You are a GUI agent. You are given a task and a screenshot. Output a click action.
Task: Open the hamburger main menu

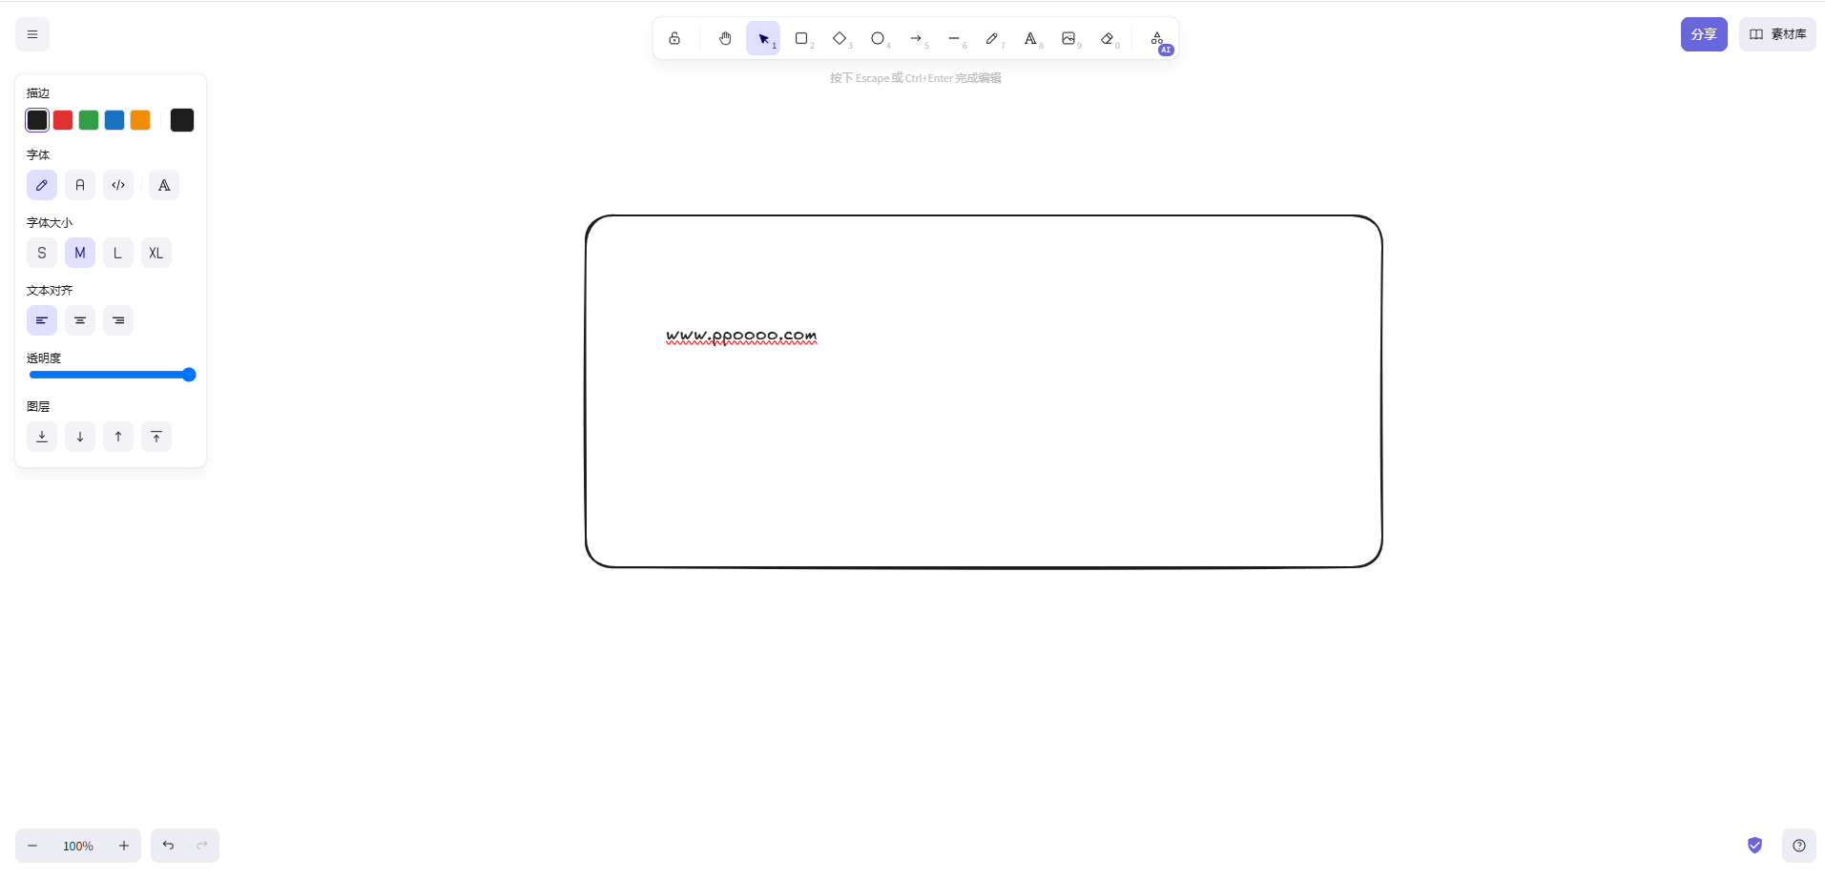[x=32, y=34]
